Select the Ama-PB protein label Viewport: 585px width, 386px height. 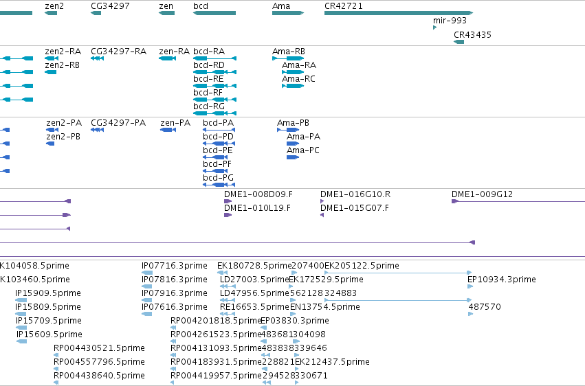(x=293, y=122)
